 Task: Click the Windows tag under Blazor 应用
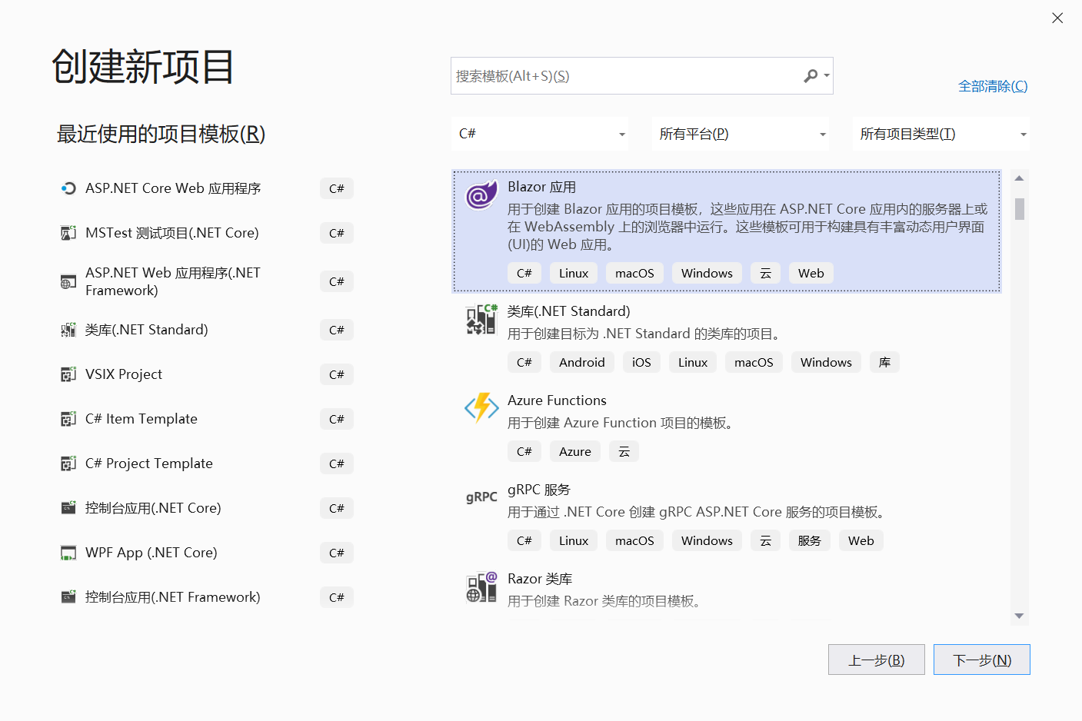tap(706, 273)
